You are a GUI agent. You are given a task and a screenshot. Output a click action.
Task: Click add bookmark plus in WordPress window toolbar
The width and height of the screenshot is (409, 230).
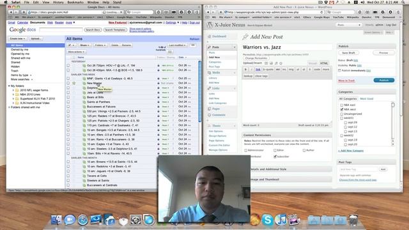tap(220, 12)
